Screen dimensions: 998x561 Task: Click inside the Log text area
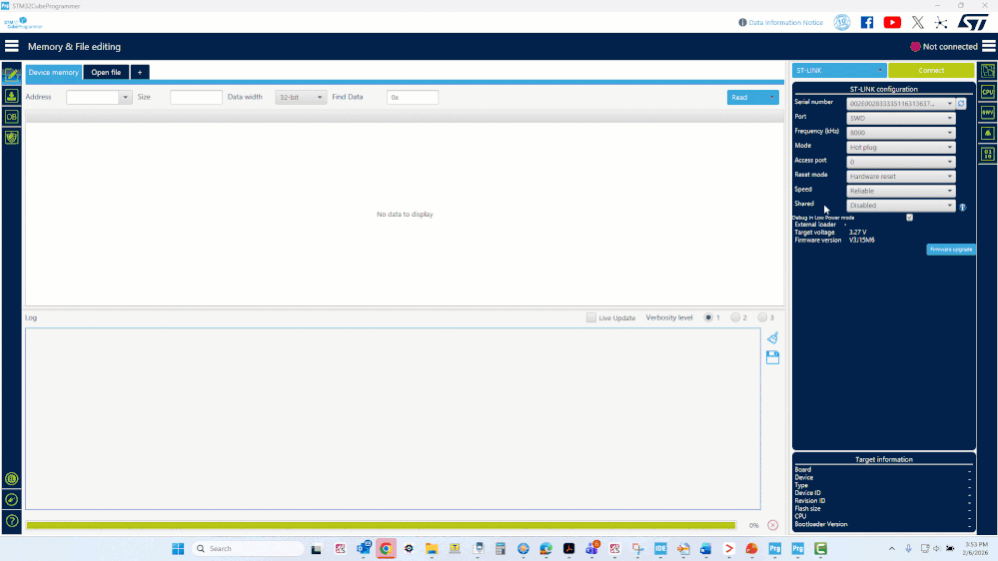point(393,418)
